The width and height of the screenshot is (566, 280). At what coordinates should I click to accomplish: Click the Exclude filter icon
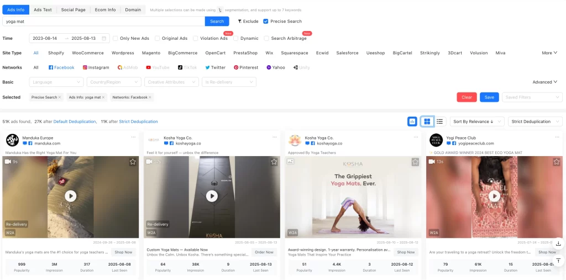click(240, 22)
